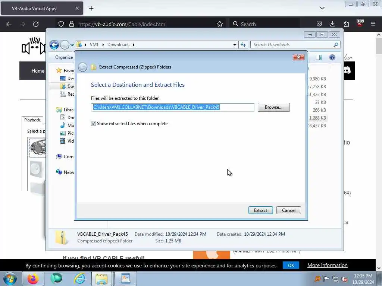This screenshot has width=382, height=286.
Task: Cancel the extraction dialog
Action: [288, 210]
